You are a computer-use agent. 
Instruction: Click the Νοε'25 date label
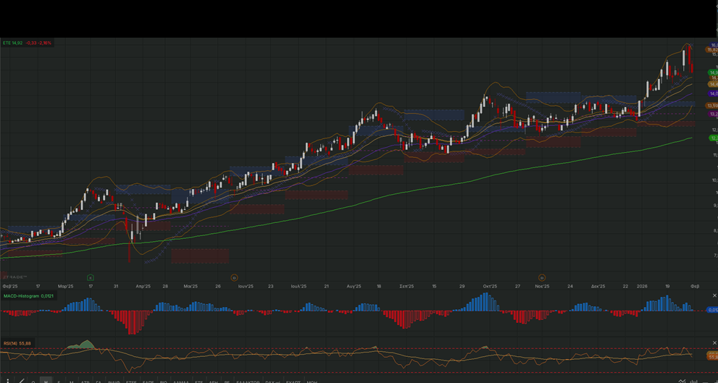542,287
